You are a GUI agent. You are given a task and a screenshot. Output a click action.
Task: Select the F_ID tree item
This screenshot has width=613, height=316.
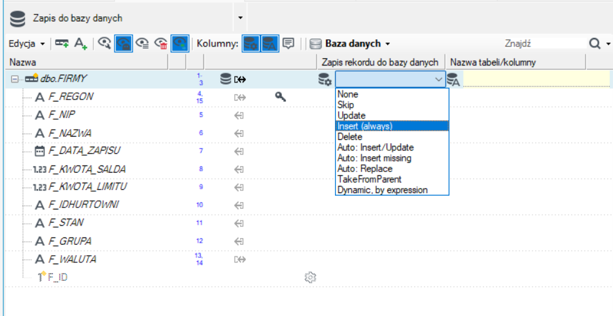58,277
